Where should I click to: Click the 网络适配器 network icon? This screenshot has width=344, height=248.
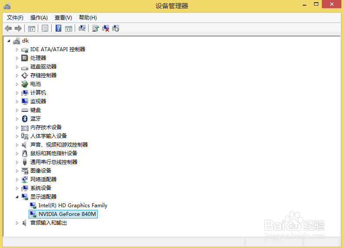coord(25,179)
